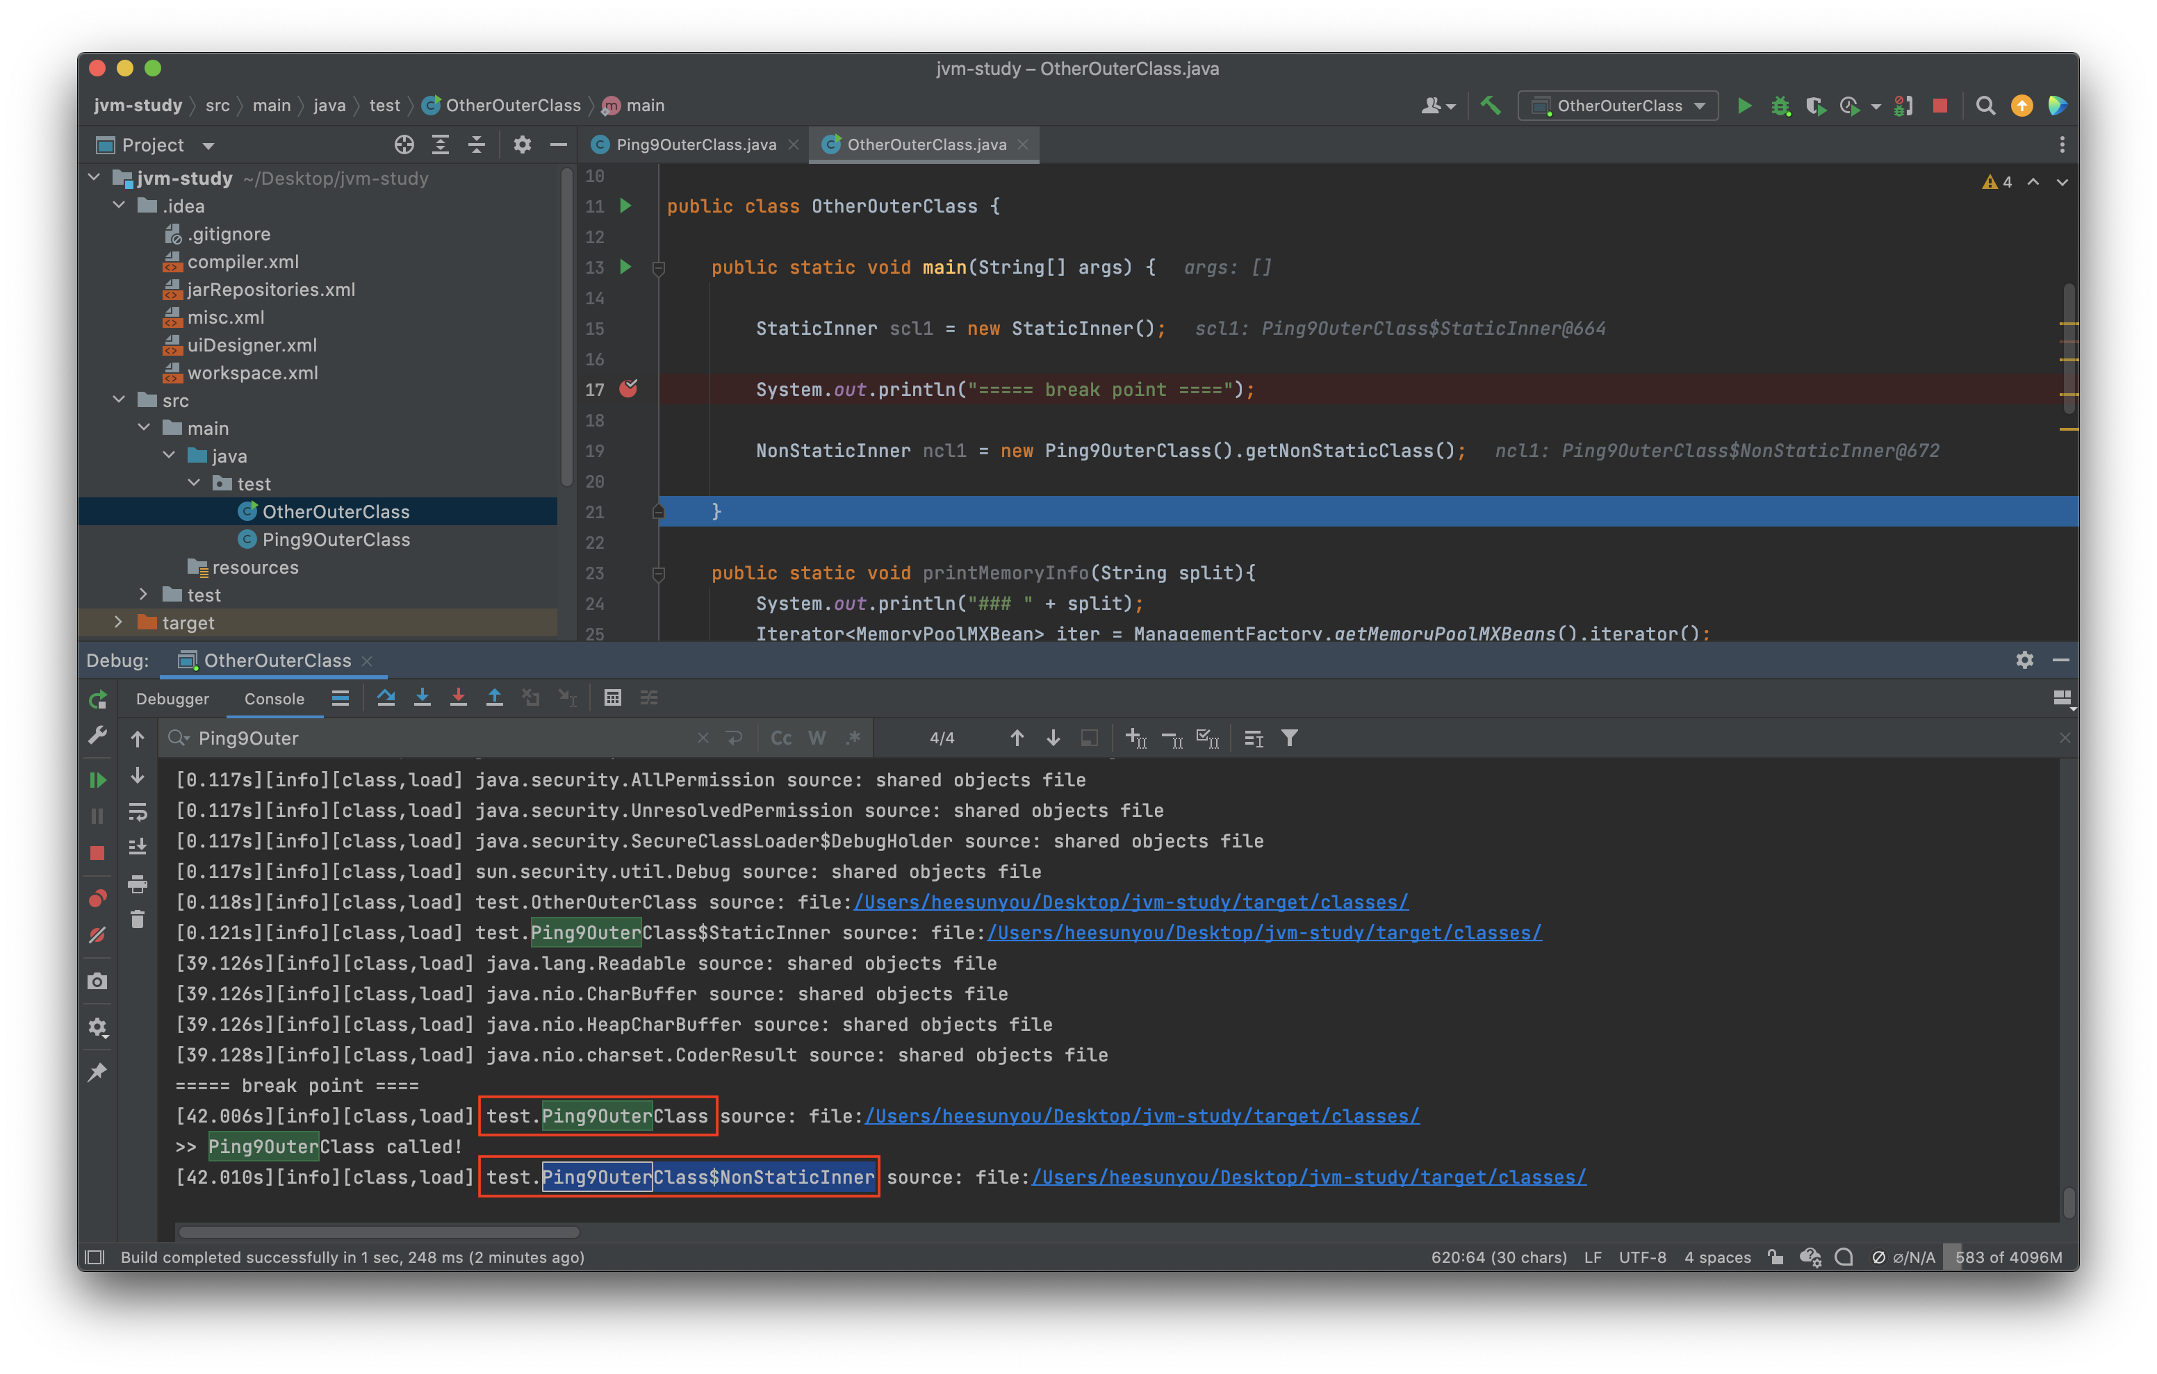
Task: Toggle the breakpoint on line 17
Action: (x=629, y=389)
